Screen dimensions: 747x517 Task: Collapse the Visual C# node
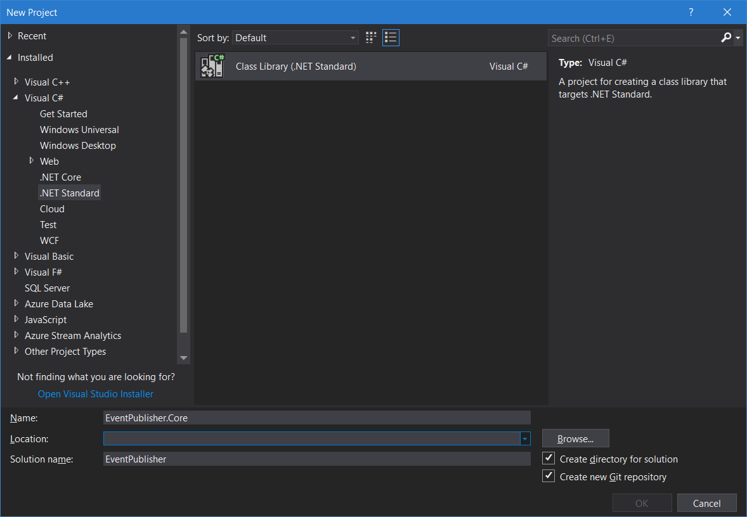coord(16,98)
